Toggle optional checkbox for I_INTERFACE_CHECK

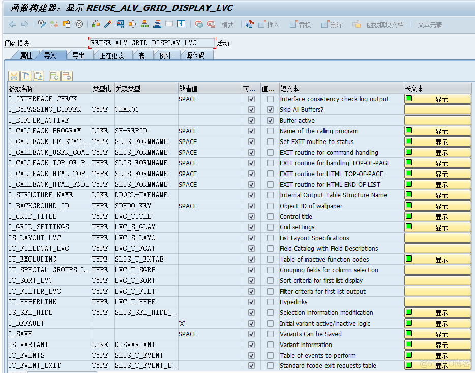tap(251, 99)
